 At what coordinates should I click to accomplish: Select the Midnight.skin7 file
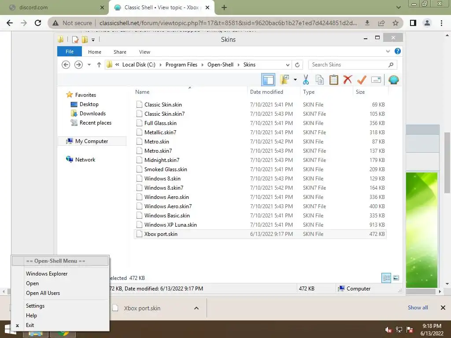click(260, 160)
